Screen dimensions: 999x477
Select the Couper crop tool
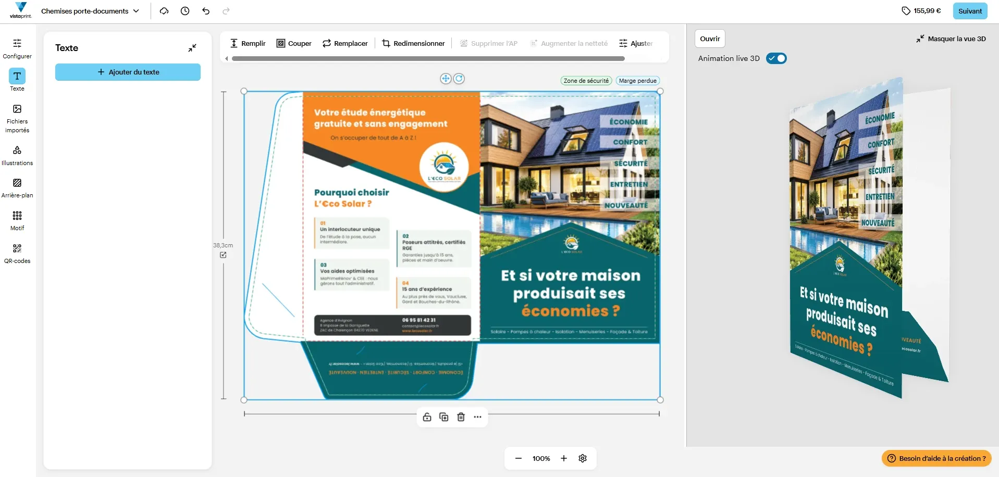[x=294, y=43]
